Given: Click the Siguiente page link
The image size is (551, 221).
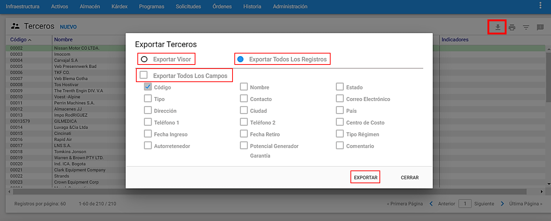Looking at the screenshot, I should tap(484, 203).
